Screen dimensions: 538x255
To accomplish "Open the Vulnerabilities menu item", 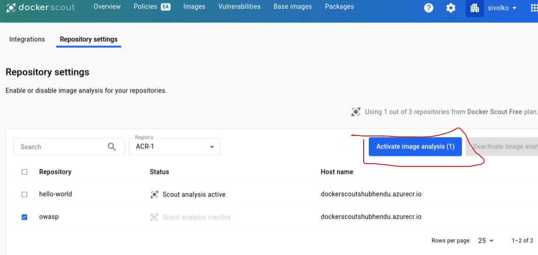I will coord(239,7).
